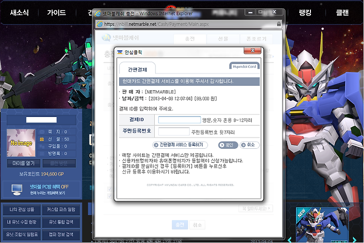Click the Internet Explorer icon in window title
This screenshot has height=243, width=364.
[x=98, y=14]
